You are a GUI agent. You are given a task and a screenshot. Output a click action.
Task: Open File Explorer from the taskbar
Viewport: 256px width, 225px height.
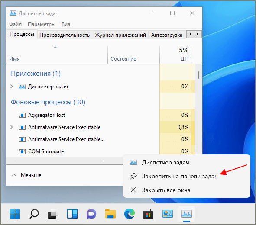110,214
